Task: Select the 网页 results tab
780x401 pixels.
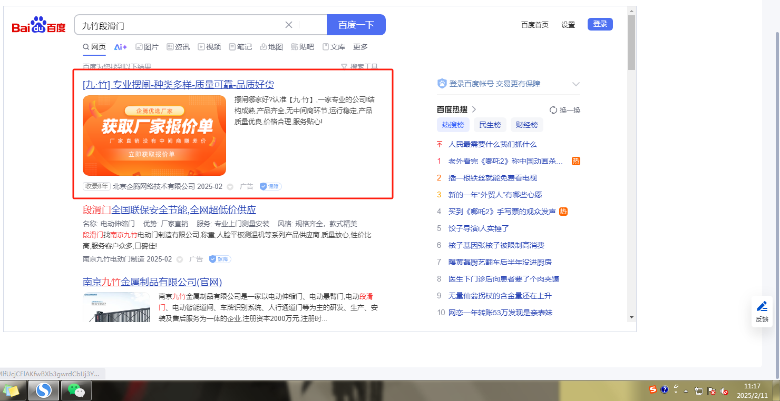Action: tap(94, 47)
